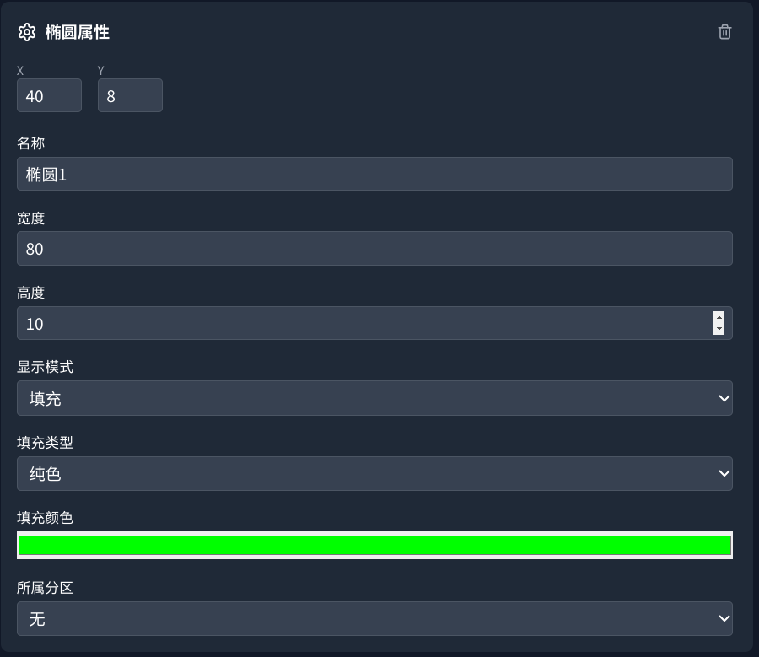Click into the Y coordinate field
This screenshot has width=759, height=657.
(130, 95)
